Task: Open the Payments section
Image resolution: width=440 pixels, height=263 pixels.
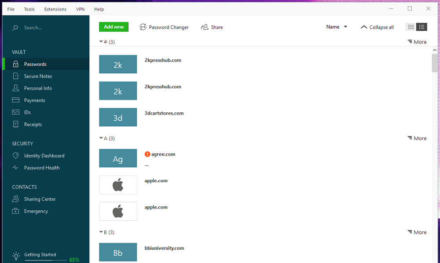Action: tap(34, 100)
